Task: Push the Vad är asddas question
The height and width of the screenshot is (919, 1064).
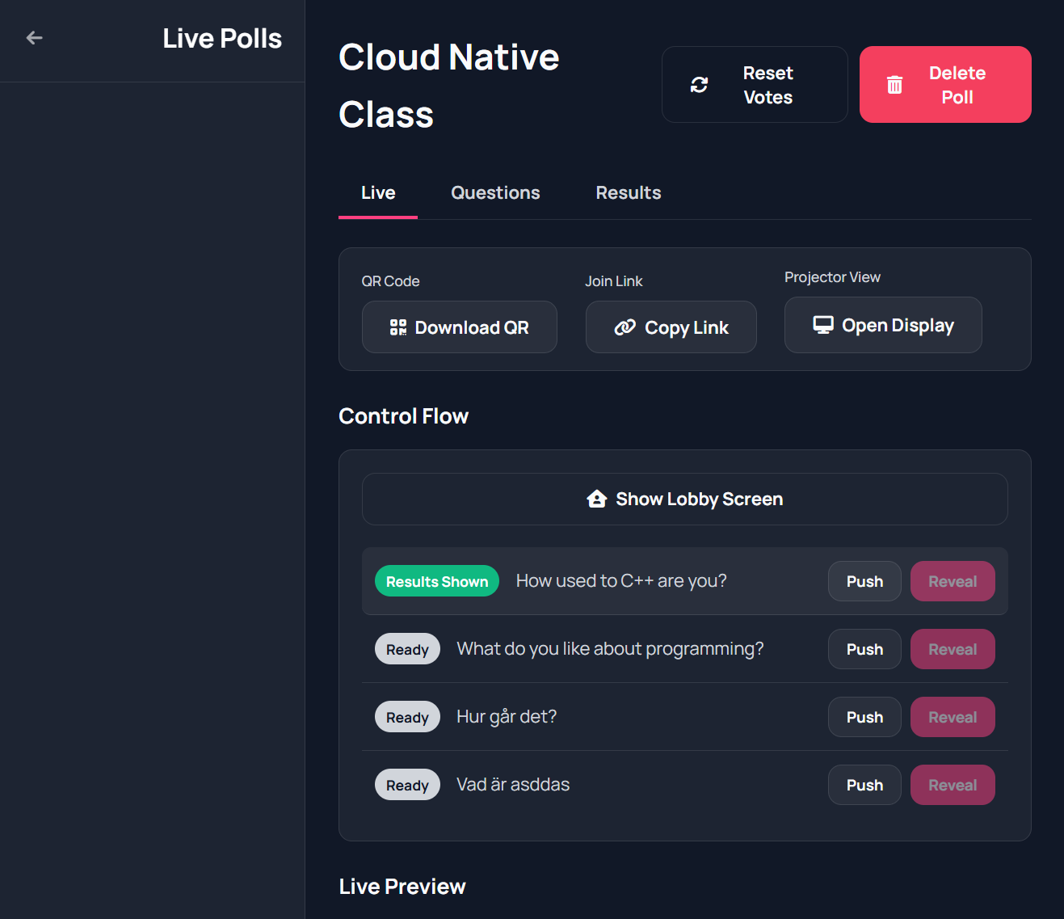Action: (x=864, y=784)
